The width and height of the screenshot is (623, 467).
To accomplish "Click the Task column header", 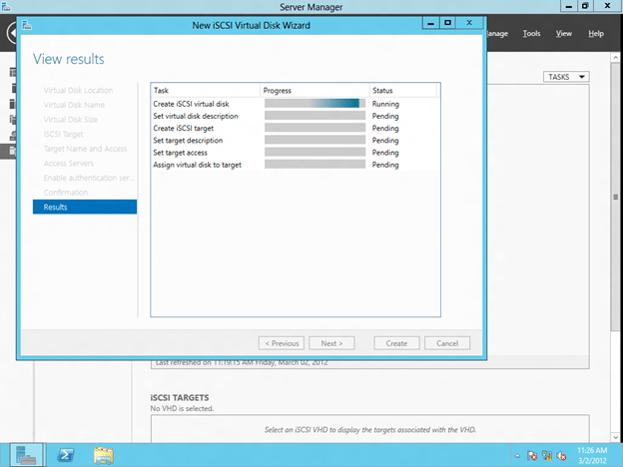I will click(205, 91).
